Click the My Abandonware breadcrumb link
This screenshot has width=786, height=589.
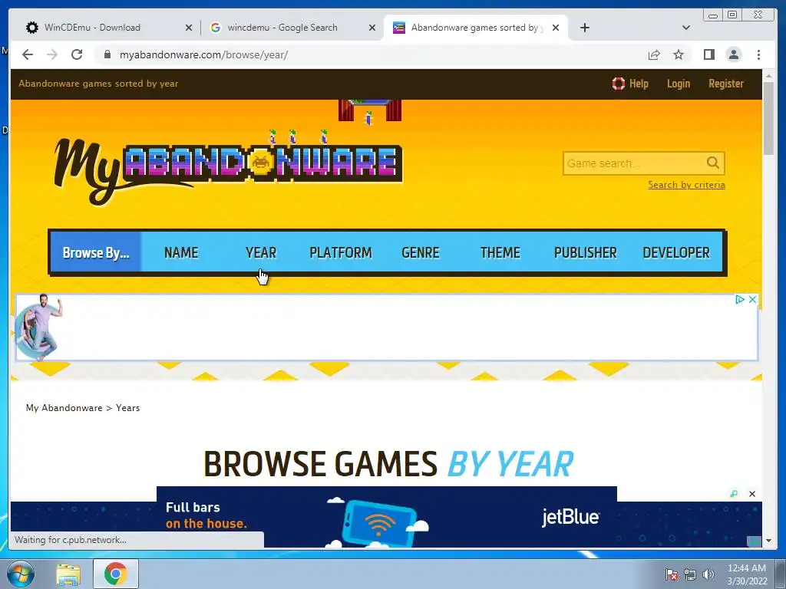(64, 408)
